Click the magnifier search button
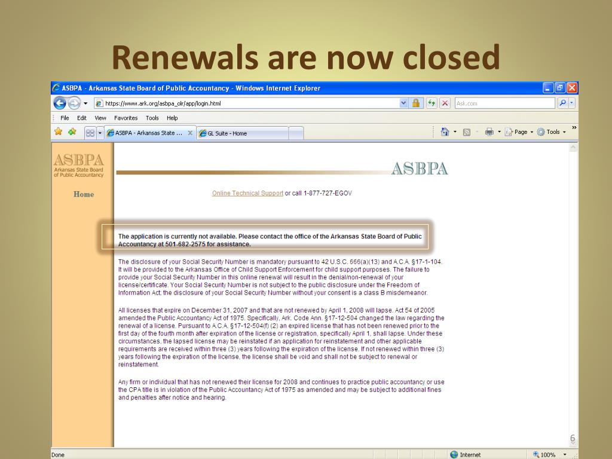The image size is (612, 459). point(562,103)
